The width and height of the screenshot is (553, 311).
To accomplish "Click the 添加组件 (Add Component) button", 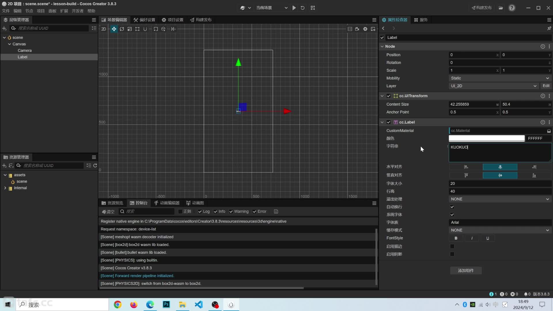I will pos(466,270).
